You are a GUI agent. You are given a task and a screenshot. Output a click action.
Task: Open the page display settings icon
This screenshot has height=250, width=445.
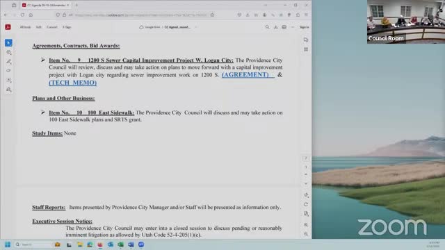pyautogui.click(x=306, y=213)
